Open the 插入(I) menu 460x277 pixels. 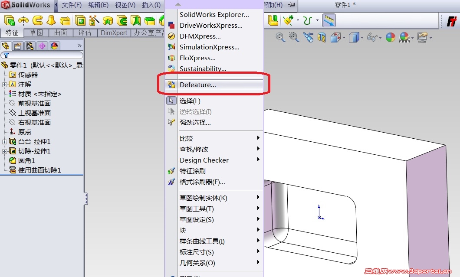tap(151, 5)
